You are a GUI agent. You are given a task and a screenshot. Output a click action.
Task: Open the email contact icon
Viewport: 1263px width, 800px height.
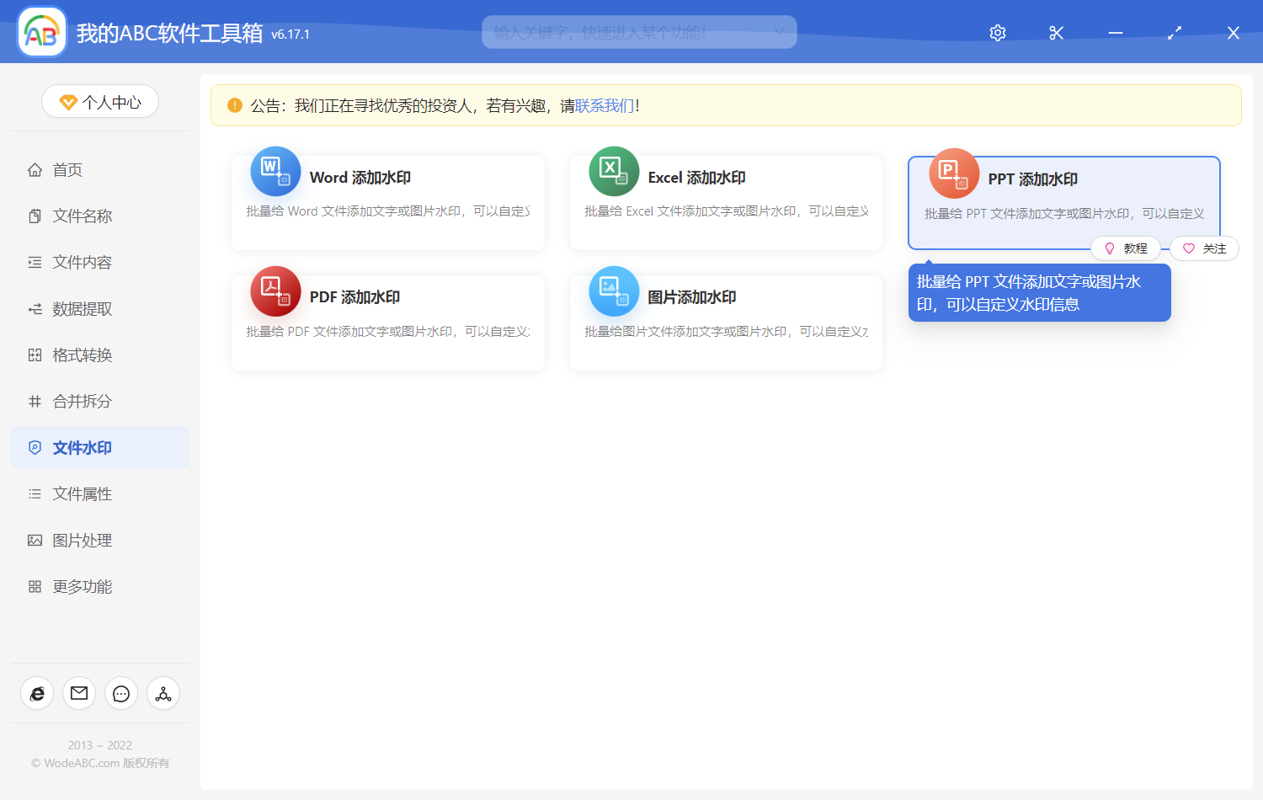pos(79,693)
